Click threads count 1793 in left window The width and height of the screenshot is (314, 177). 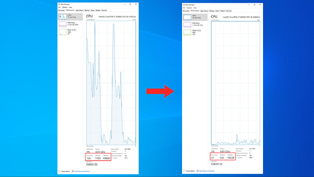click(98, 158)
